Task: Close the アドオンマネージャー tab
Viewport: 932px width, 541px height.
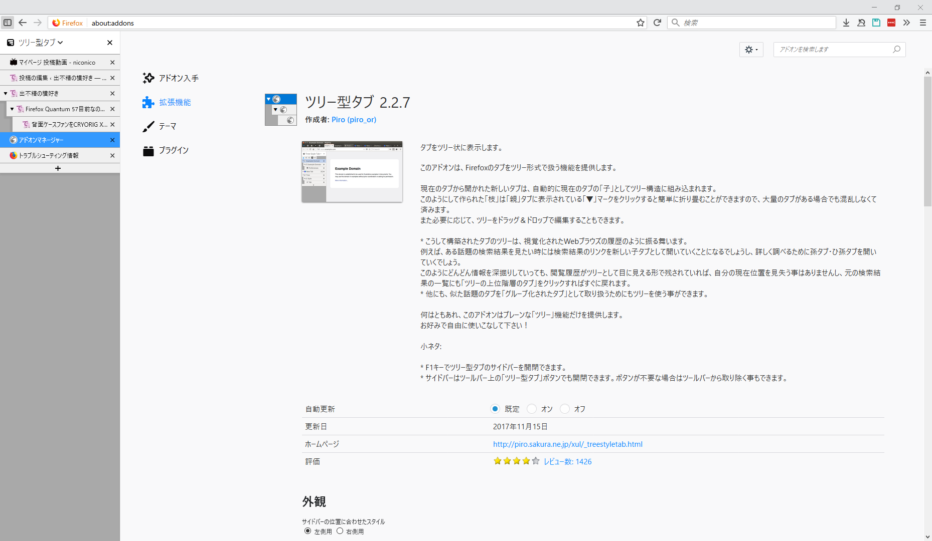Action: click(x=112, y=140)
